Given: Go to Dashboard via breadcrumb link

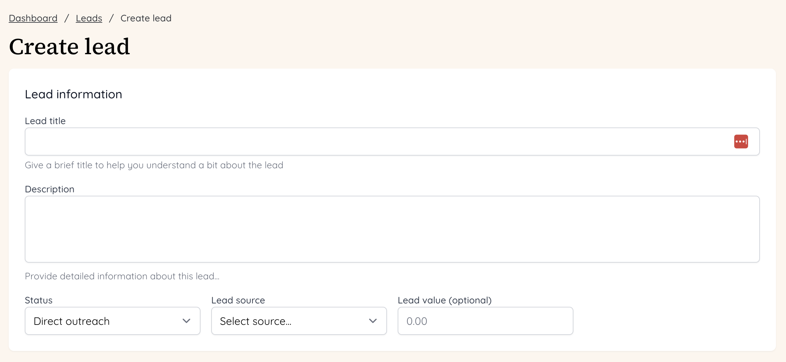Looking at the screenshot, I should (x=33, y=18).
